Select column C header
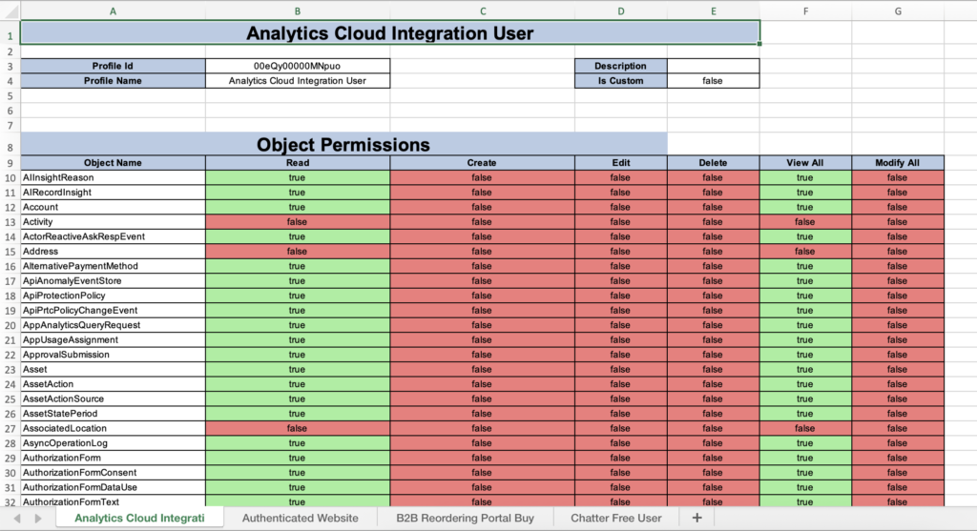The width and height of the screenshot is (977, 531). (x=482, y=10)
